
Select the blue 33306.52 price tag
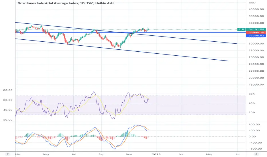pos(256,36)
